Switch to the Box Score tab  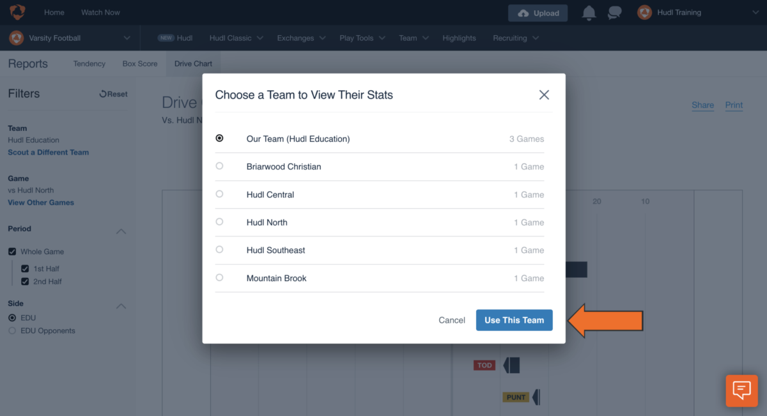click(x=139, y=63)
